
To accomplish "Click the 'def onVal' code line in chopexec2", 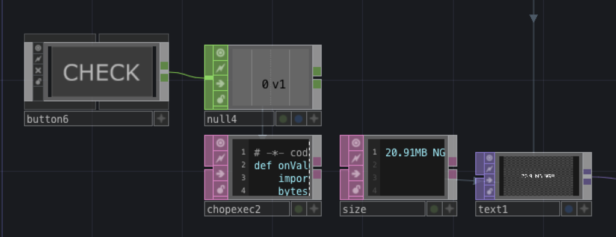I will (282, 165).
